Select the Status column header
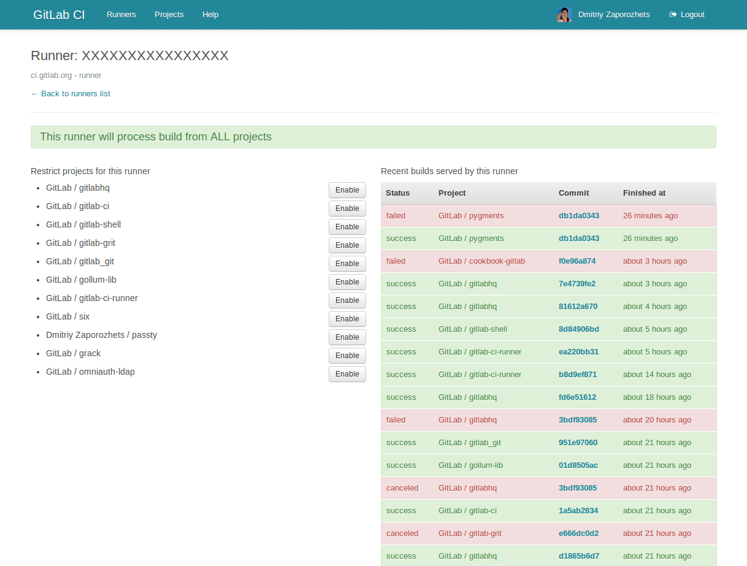 click(397, 193)
